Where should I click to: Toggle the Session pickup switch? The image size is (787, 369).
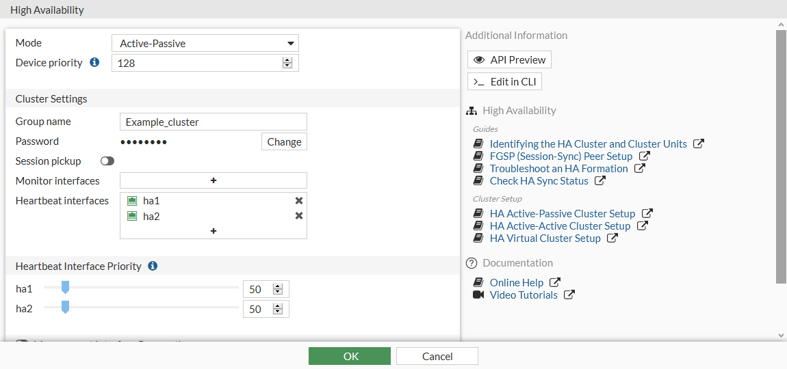tap(107, 161)
